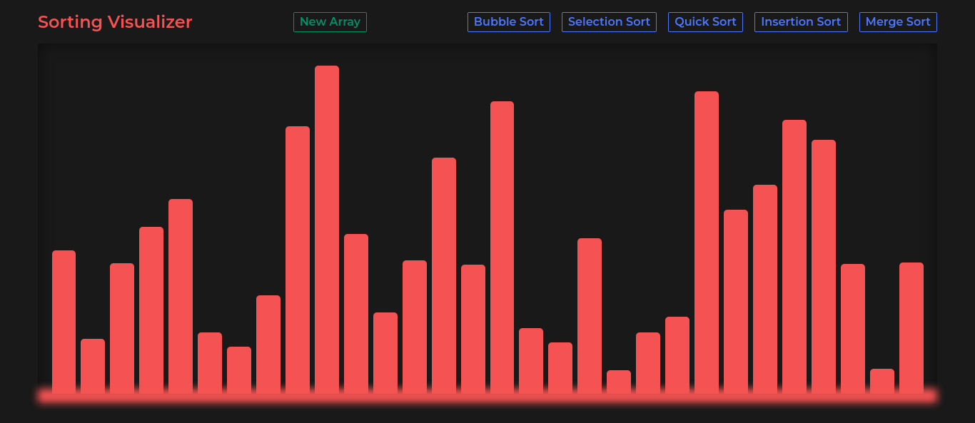This screenshot has height=423, width=975.
Task: Generate a New Array
Action: click(x=330, y=22)
